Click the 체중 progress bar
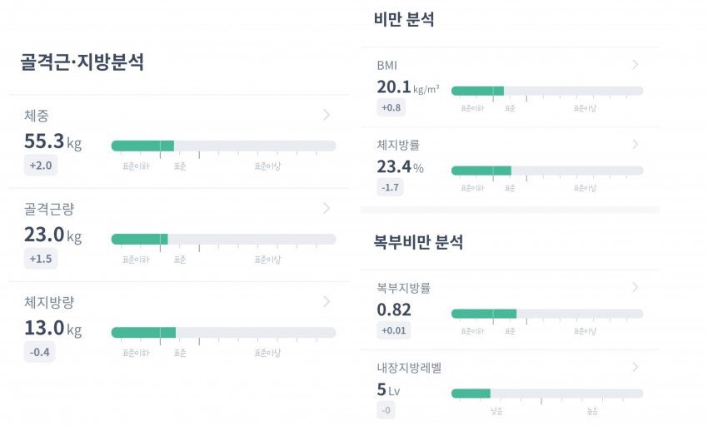This screenshot has height=426, width=708. click(x=223, y=146)
